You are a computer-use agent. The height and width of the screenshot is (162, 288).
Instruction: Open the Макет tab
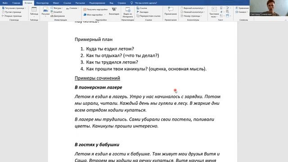pyautogui.click(x=56, y=3)
